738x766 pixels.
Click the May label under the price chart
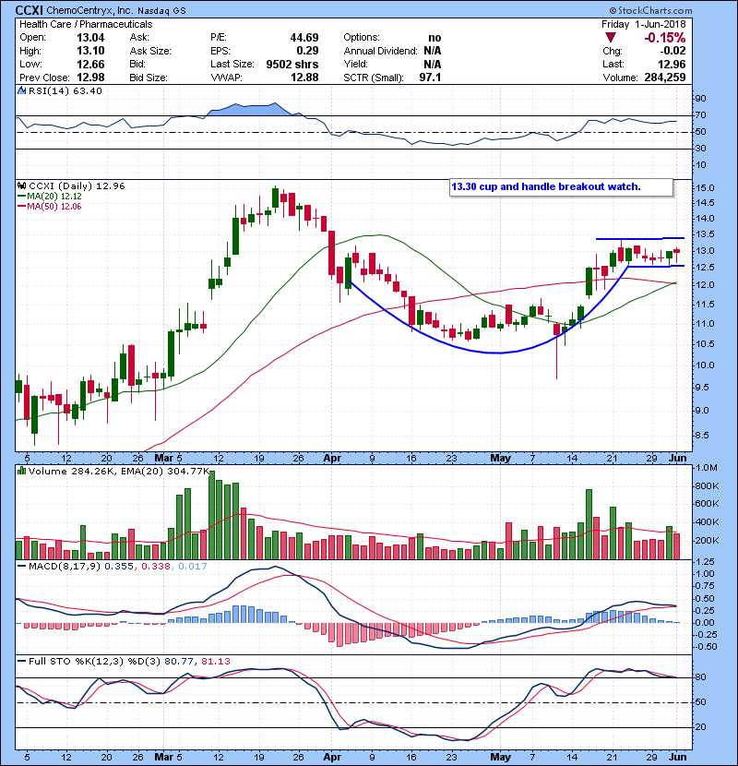[x=500, y=459]
